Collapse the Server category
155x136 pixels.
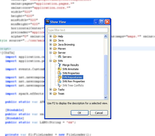click(51, 53)
